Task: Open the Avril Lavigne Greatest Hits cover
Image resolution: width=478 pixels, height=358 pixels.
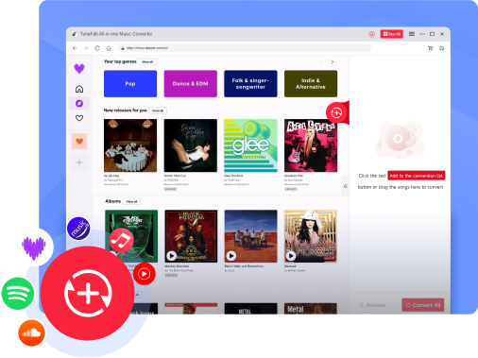Action: coord(311,145)
